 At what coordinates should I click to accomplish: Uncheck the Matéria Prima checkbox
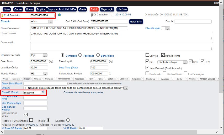click(163, 55)
